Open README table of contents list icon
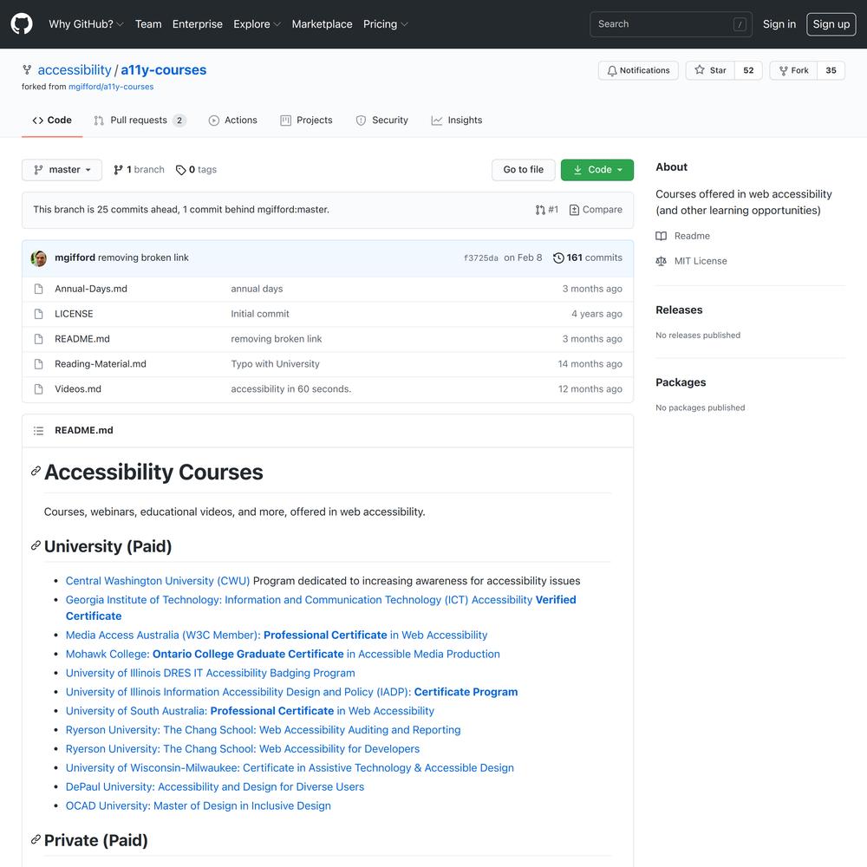 coord(38,430)
